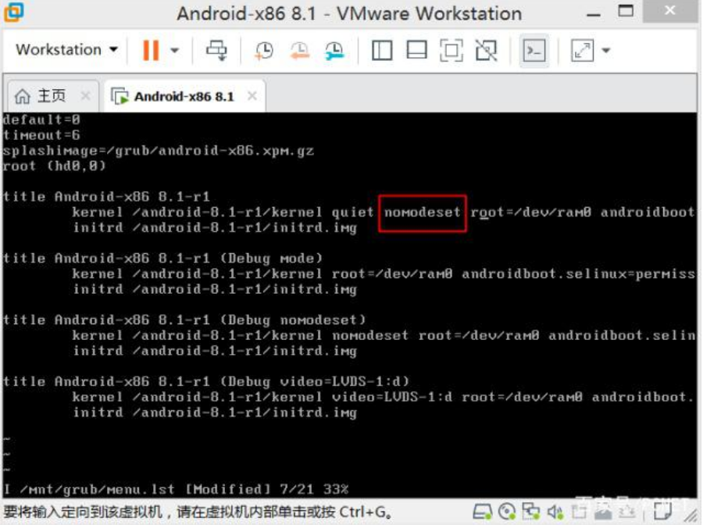
Task: Minimize the VMware Workstation window
Action: point(593,14)
